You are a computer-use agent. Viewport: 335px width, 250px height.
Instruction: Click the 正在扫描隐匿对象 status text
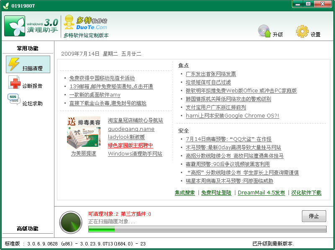coord(111,222)
